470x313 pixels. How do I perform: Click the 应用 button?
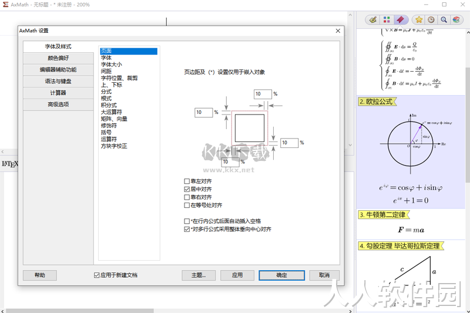tap(237, 275)
